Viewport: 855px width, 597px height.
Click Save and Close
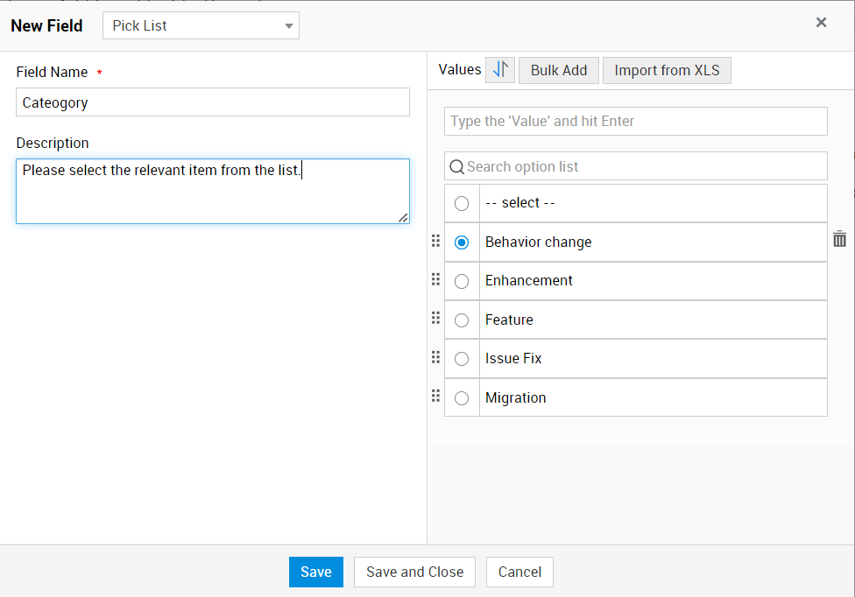[414, 572]
